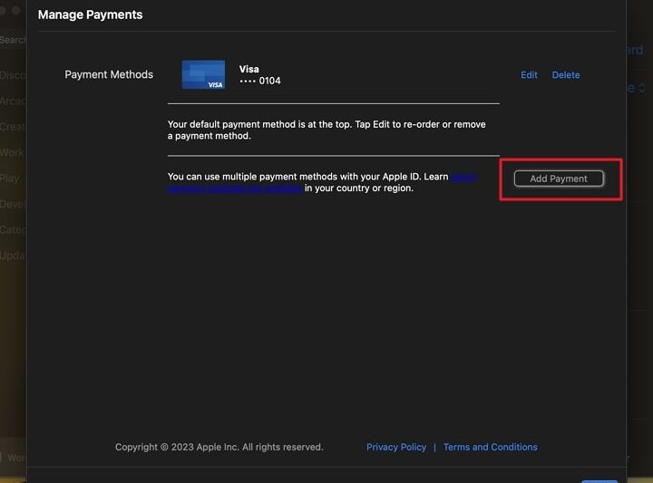Select the Visa card name text
Screen dimensions: 653x483
click(x=249, y=69)
